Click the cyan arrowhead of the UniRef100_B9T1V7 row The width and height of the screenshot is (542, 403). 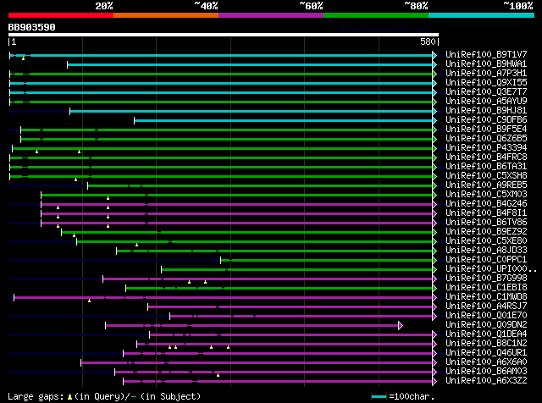coord(434,55)
